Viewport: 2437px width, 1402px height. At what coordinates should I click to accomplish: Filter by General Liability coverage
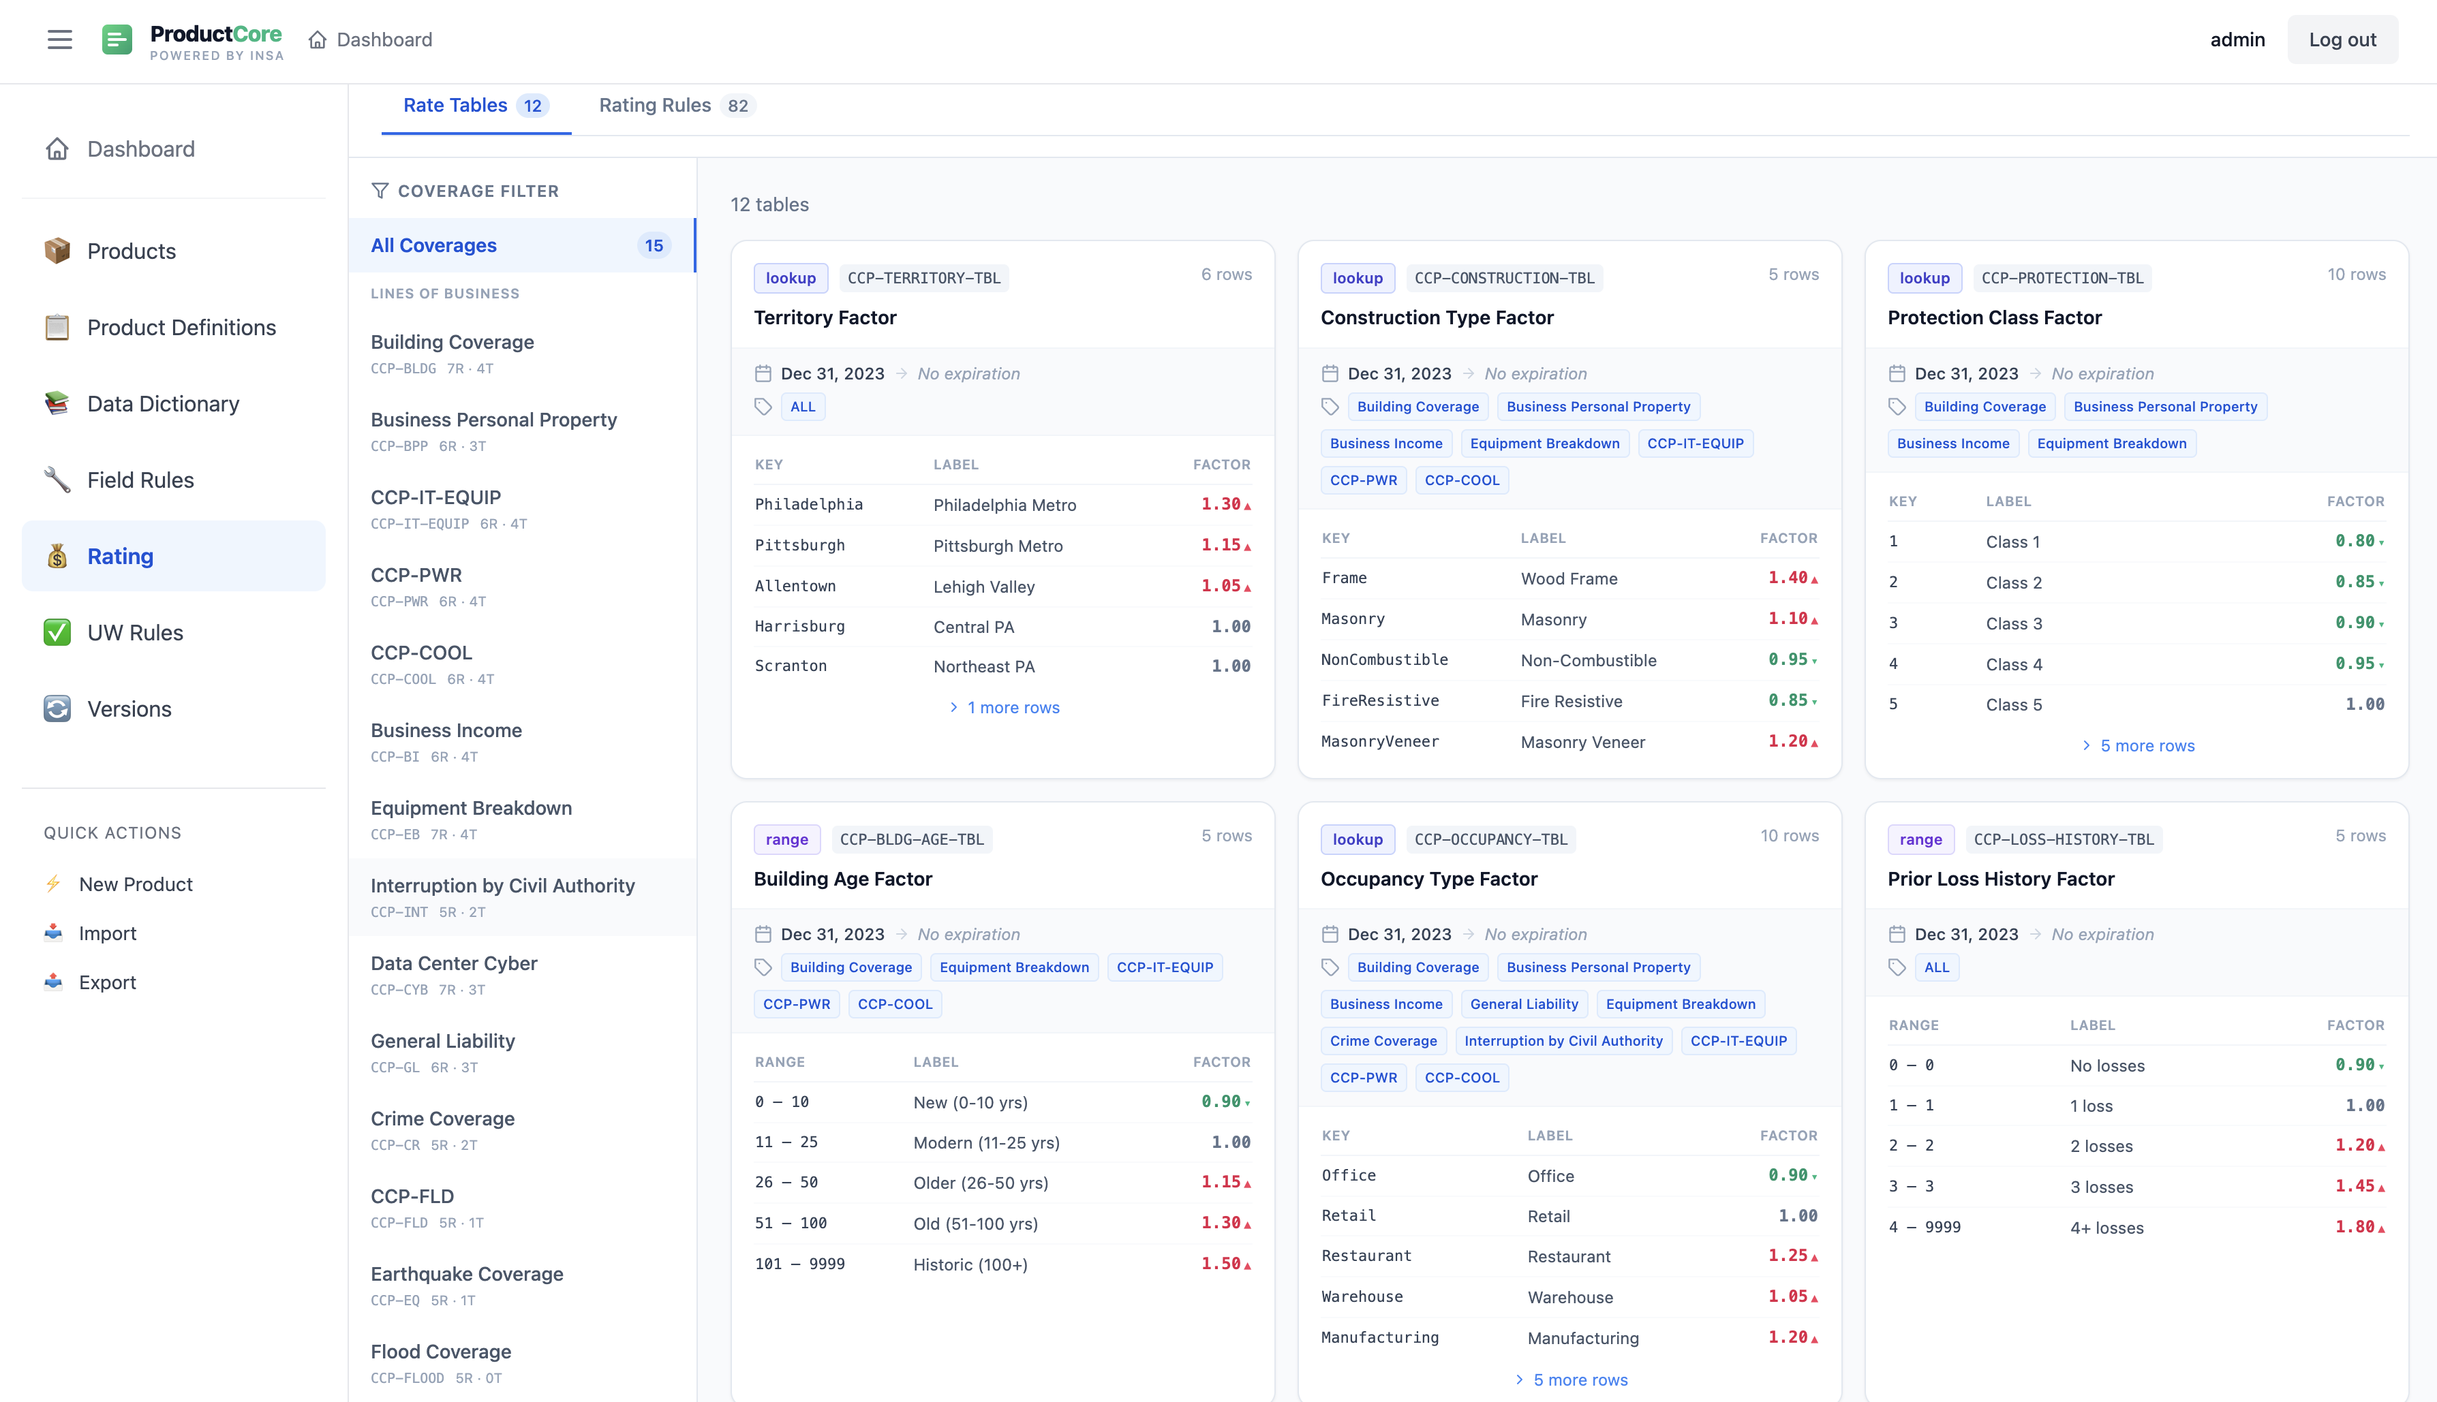pos(522,1053)
